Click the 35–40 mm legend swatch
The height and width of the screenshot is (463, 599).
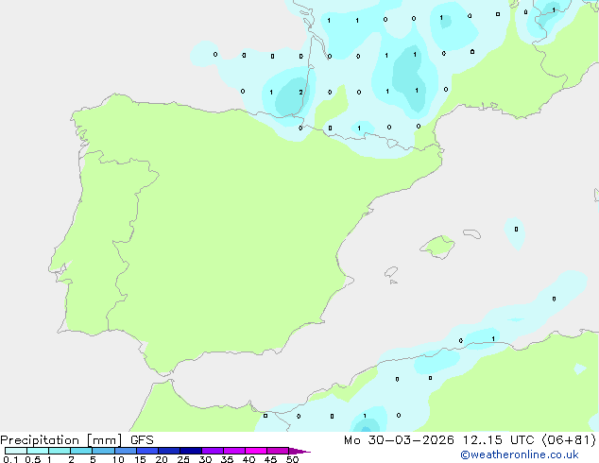[234, 451]
